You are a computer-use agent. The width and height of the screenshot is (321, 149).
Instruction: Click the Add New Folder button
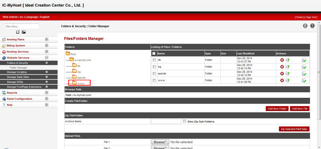[277, 109]
